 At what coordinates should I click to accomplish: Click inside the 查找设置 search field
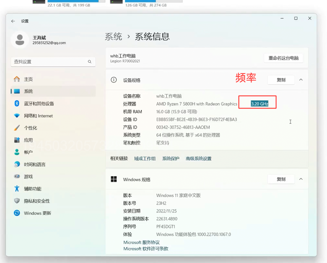(53, 62)
